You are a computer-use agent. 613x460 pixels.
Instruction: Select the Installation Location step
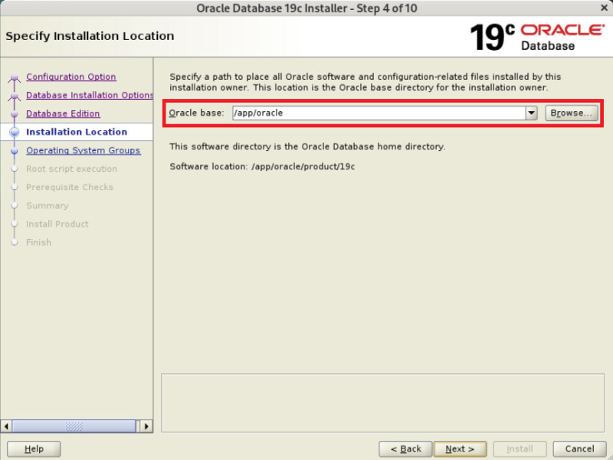tap(77, 132)
